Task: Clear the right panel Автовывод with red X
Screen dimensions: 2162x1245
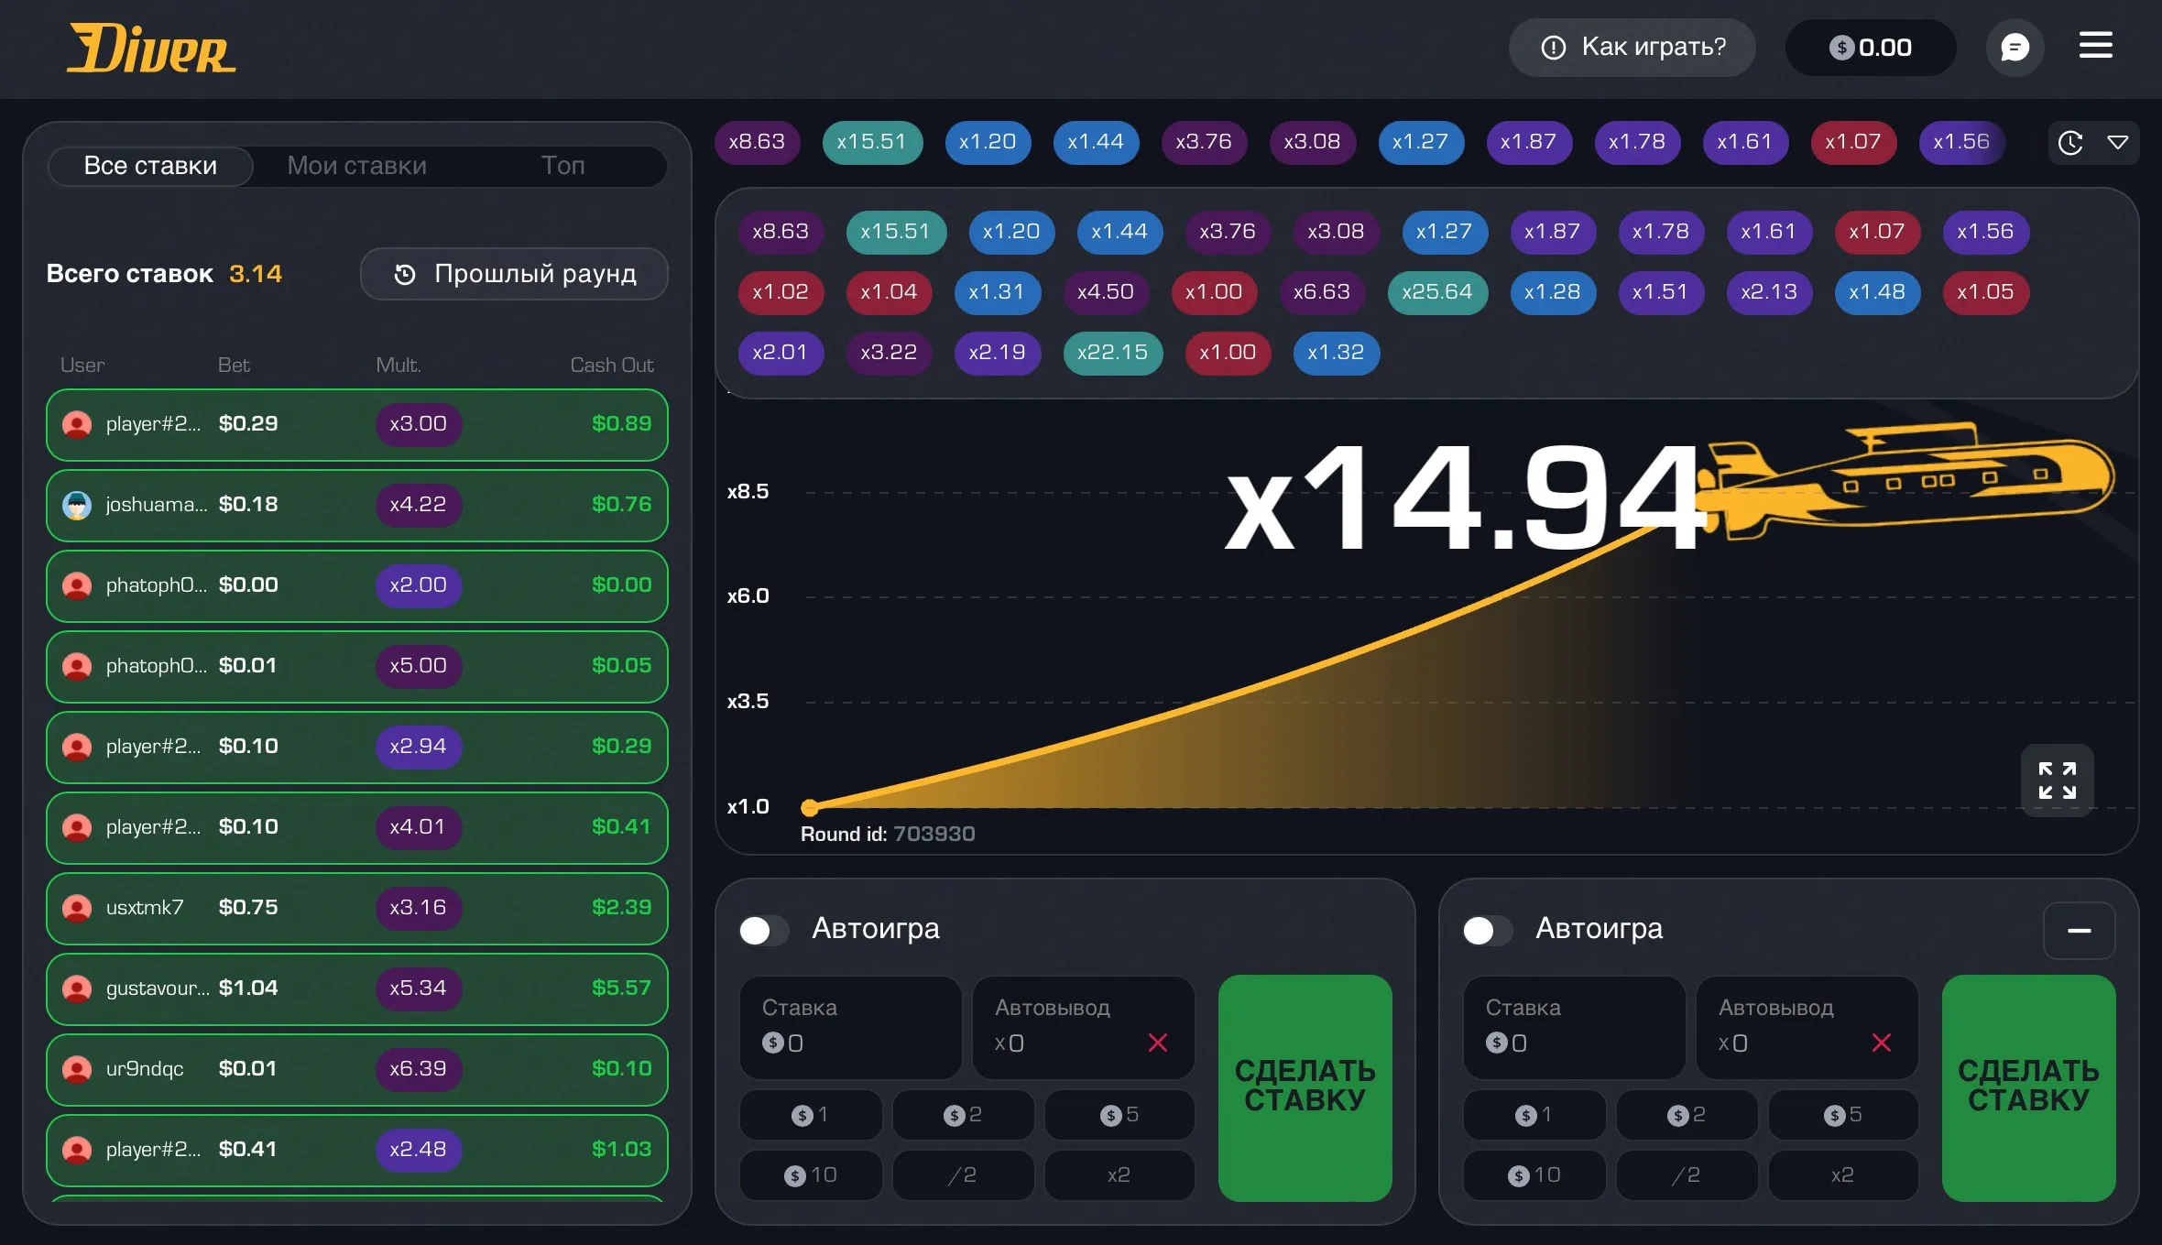Action: click(1882, 1043)
